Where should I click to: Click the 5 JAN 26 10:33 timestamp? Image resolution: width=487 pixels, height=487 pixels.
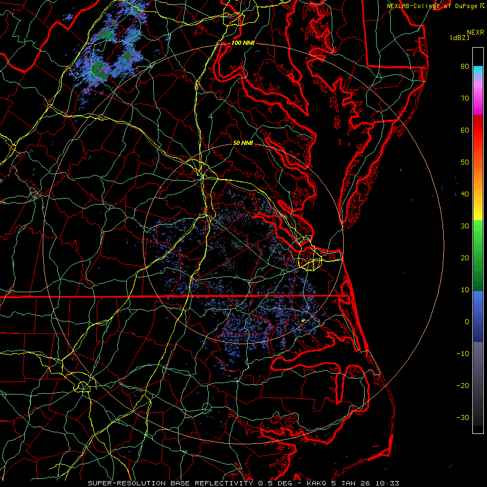pos(365,483)
